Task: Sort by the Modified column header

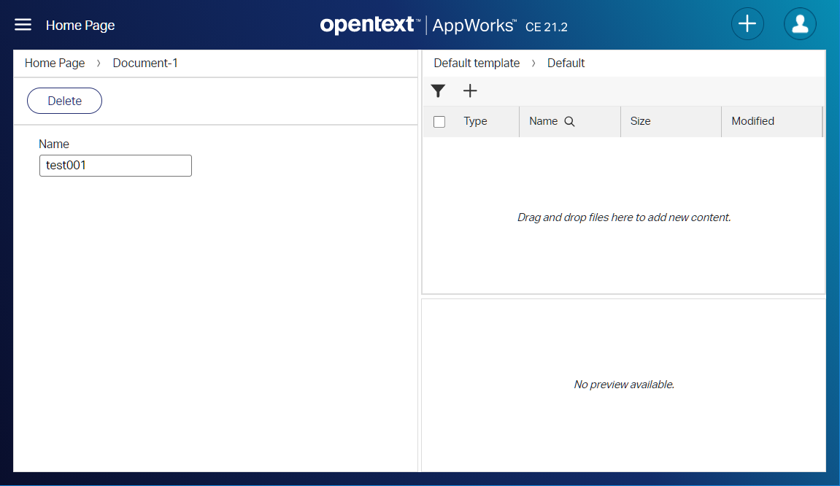Action: 752,122
